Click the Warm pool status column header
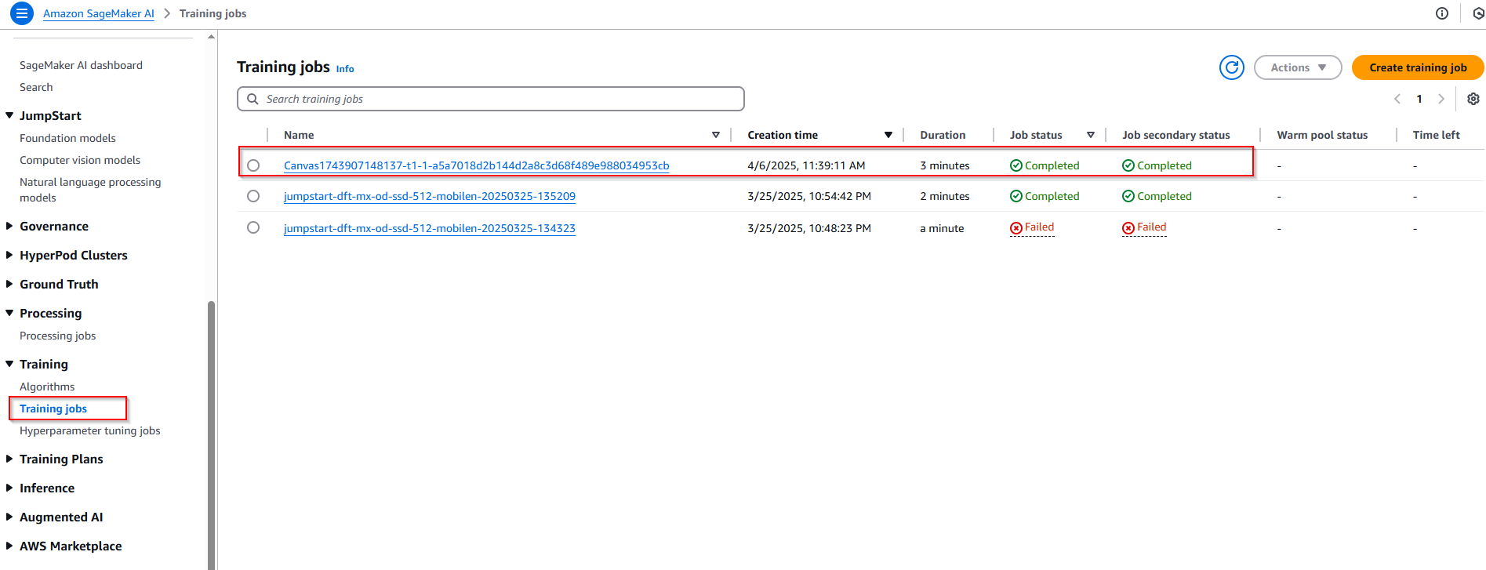 1322,135
